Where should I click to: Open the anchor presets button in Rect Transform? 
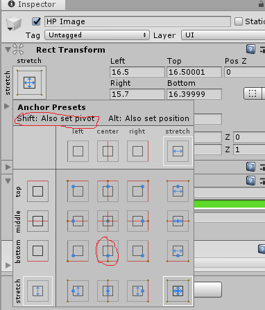(x=29, y=82)
